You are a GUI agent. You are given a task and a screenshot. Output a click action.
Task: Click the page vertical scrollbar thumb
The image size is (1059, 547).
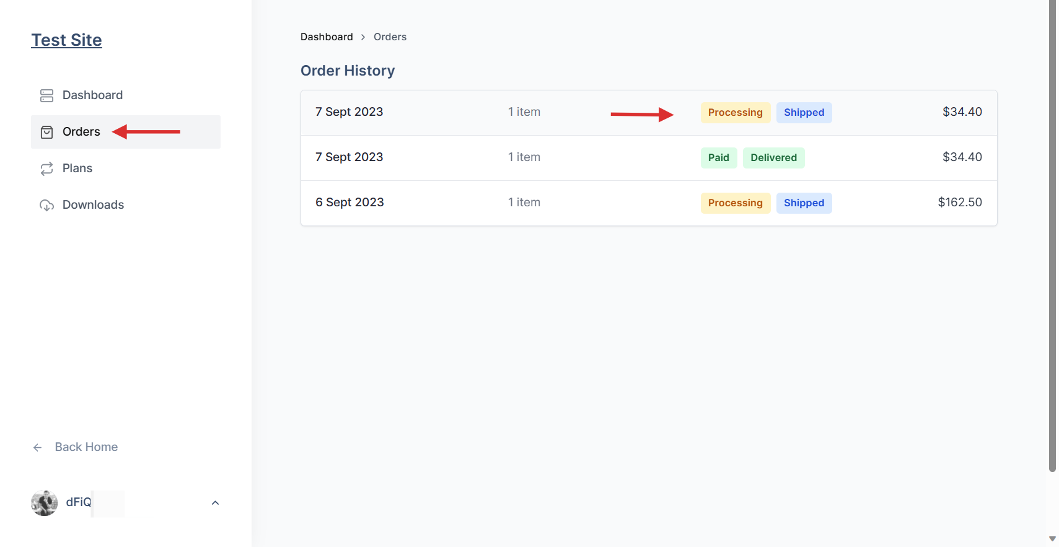point(1052,235)
